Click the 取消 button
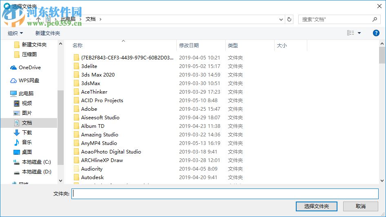Screen dimensions: 386x217 click(361, 206)
